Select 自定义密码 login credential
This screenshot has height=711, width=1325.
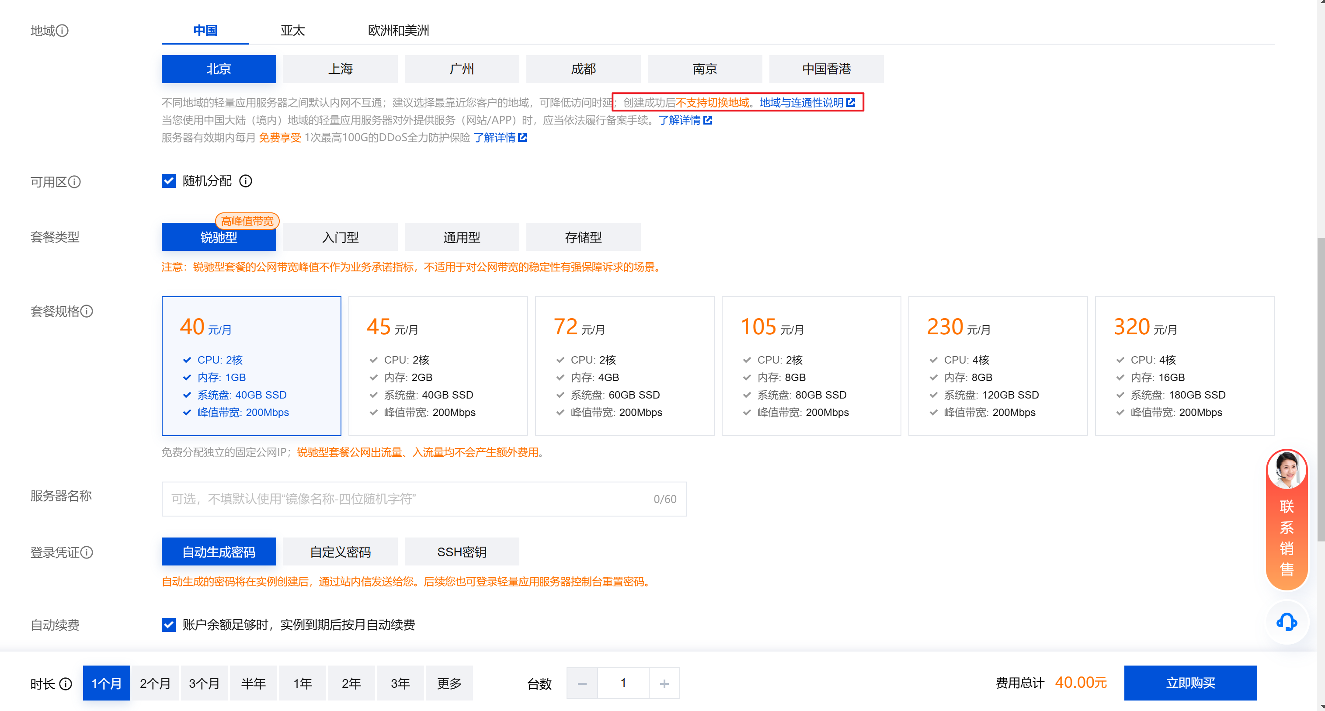pos(340,551)
